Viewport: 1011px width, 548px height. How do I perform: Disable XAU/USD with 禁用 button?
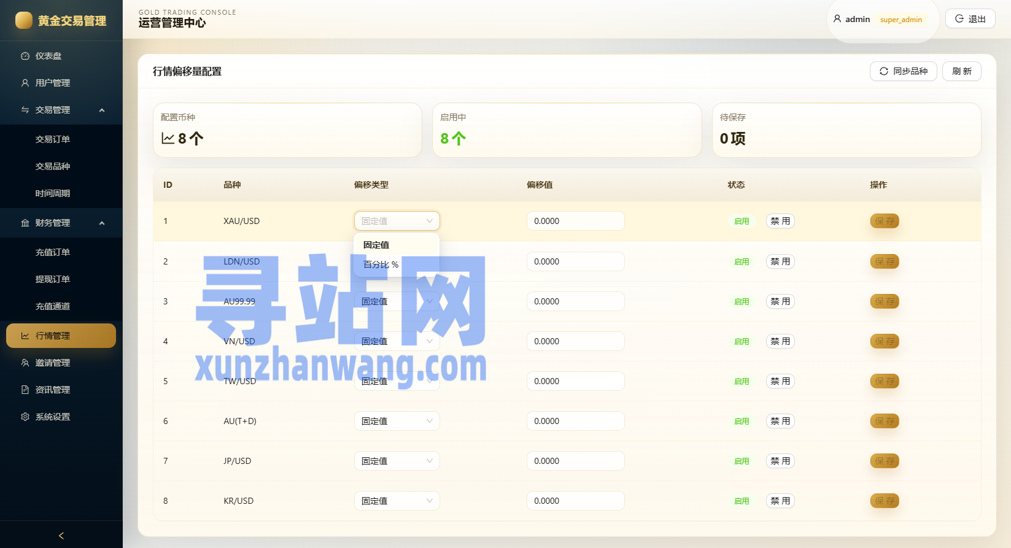tap(780, 221)
